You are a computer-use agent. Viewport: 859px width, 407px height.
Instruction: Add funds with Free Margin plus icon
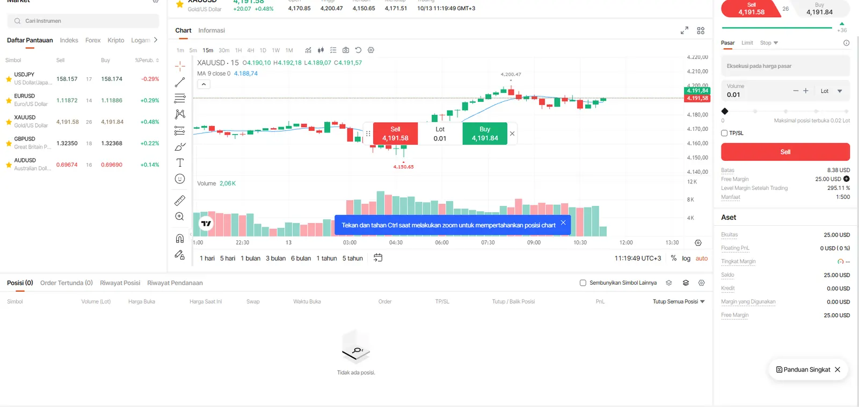pos(847,179)
